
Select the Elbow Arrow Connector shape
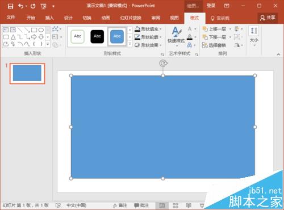coord(27,37)
